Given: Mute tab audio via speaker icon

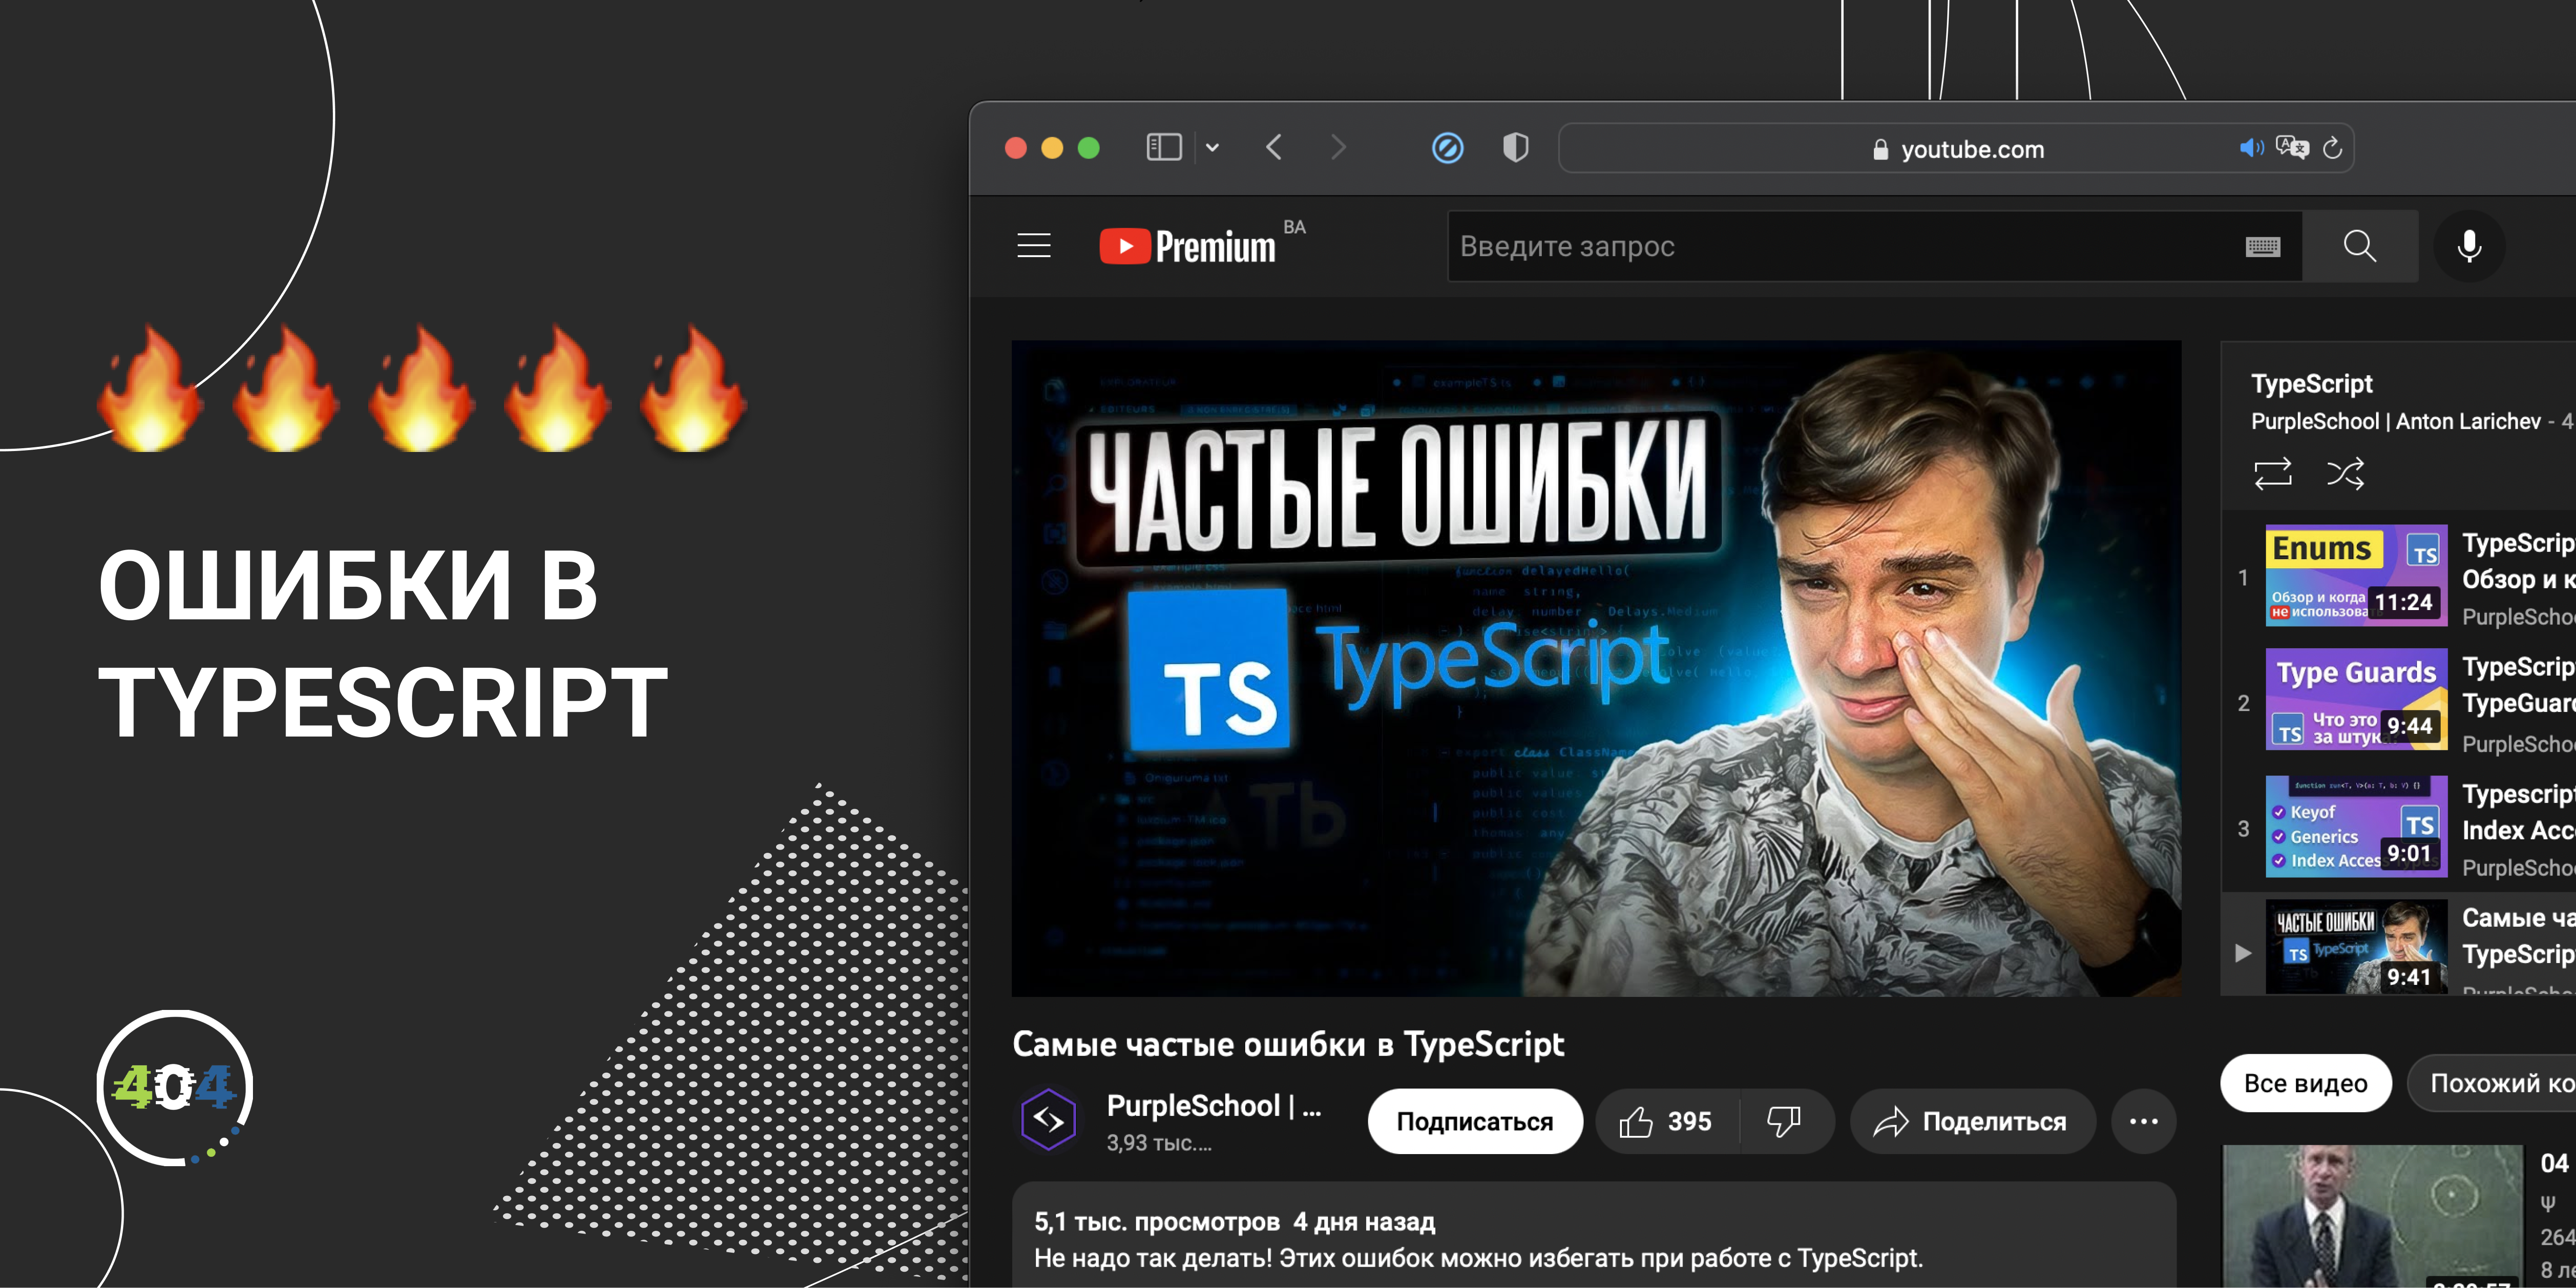Looking at the screenshot, I should click(x=2251, y=148).
